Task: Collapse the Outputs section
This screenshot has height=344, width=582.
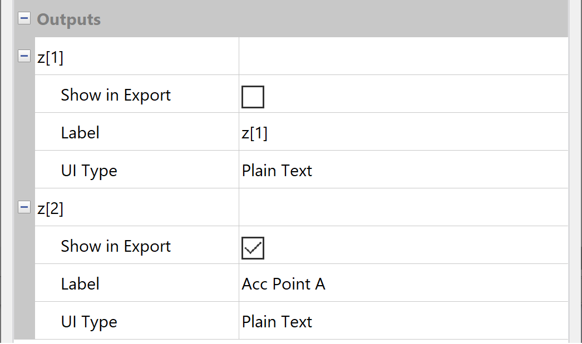Action: (x=24, y=19)
